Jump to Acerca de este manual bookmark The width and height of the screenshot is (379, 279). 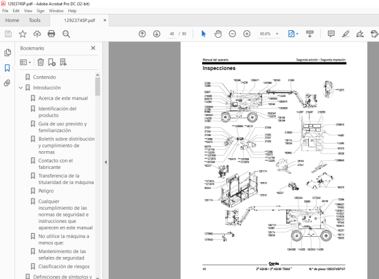click(x=63, y=98)
